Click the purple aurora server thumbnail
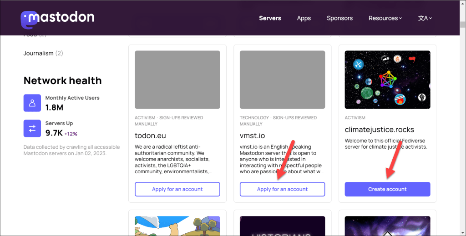Image resolution: width=466 pixels, height=236 pixels. (387, 226)
